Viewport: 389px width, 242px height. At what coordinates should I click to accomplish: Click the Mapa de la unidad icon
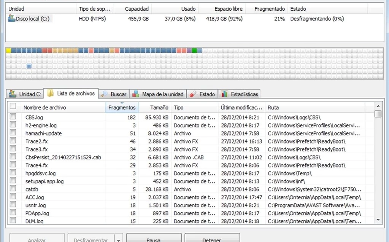coord(135,94)
